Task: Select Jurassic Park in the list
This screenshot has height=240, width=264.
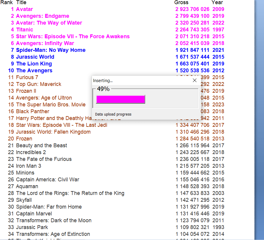Action: click(x=32, y=227)
